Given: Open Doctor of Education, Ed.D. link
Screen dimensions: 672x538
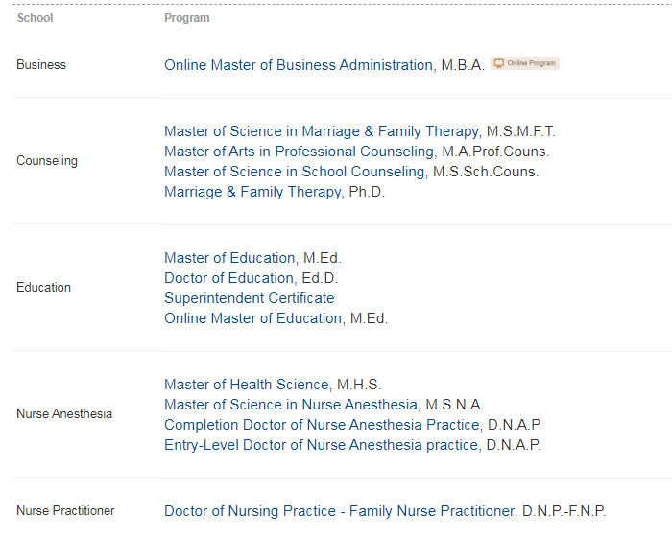Looking at the screenshot, I should coord(252,278).
